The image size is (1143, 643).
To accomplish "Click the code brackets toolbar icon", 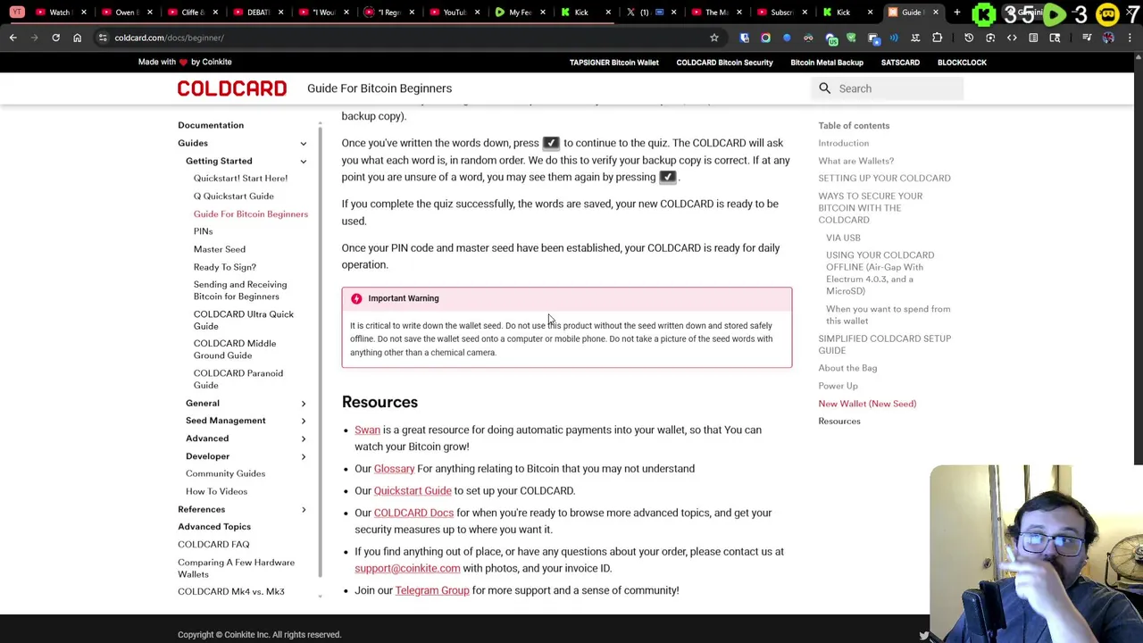I will coord(1012,38).
